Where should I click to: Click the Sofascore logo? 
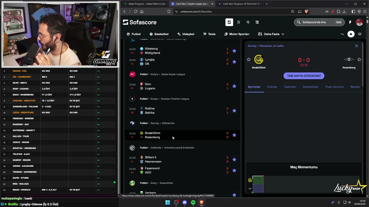pyautogui.click(x=140, y=22)
